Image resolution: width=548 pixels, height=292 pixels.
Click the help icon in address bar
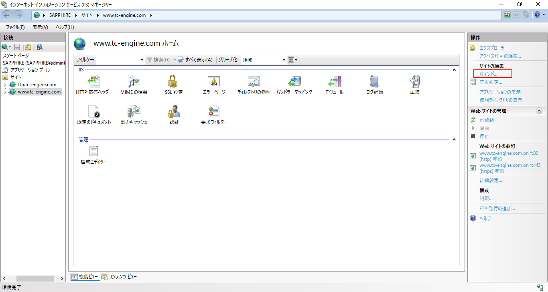click(x=537, y=15)
